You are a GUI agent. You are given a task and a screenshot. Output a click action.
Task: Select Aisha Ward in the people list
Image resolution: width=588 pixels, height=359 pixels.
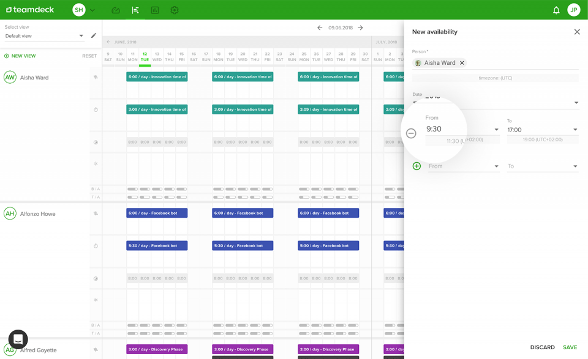(x=34, y=78)
